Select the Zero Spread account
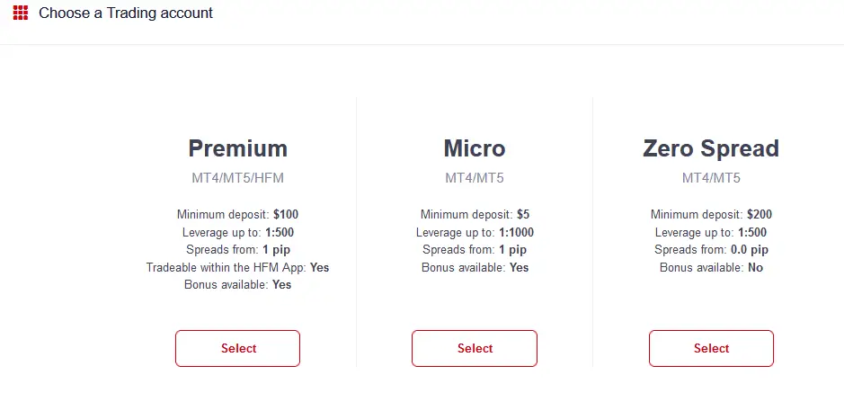Viewport: 844px width, 393px height. pos(711,348)
